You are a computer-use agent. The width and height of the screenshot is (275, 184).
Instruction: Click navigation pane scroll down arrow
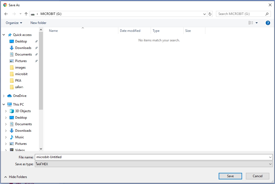(x=41, y=149)
